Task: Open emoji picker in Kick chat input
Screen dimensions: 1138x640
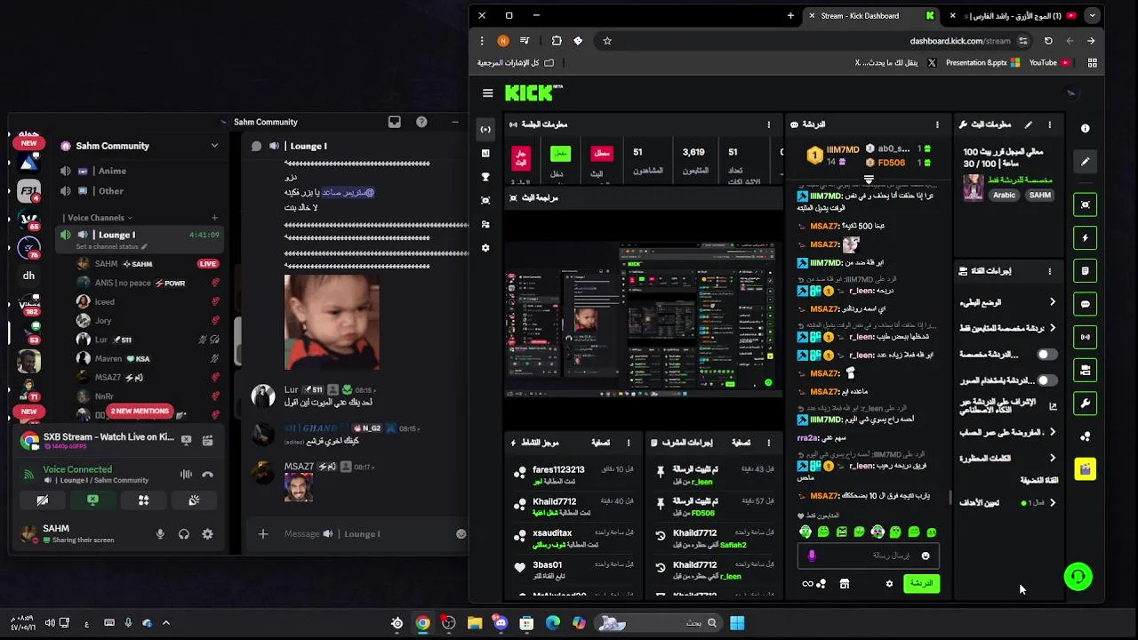Action: pos(926,556)
